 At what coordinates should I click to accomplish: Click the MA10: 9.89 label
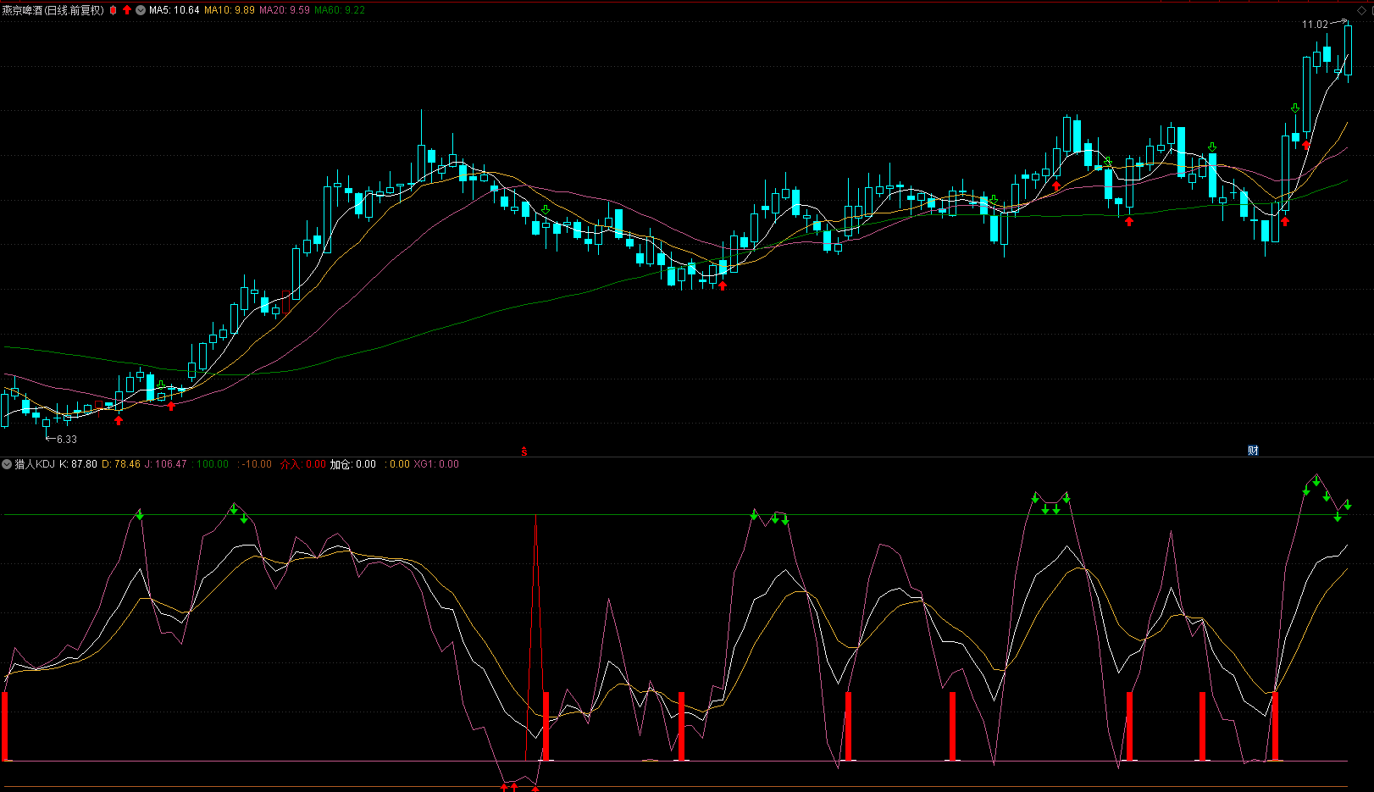(x=230, y=10)
